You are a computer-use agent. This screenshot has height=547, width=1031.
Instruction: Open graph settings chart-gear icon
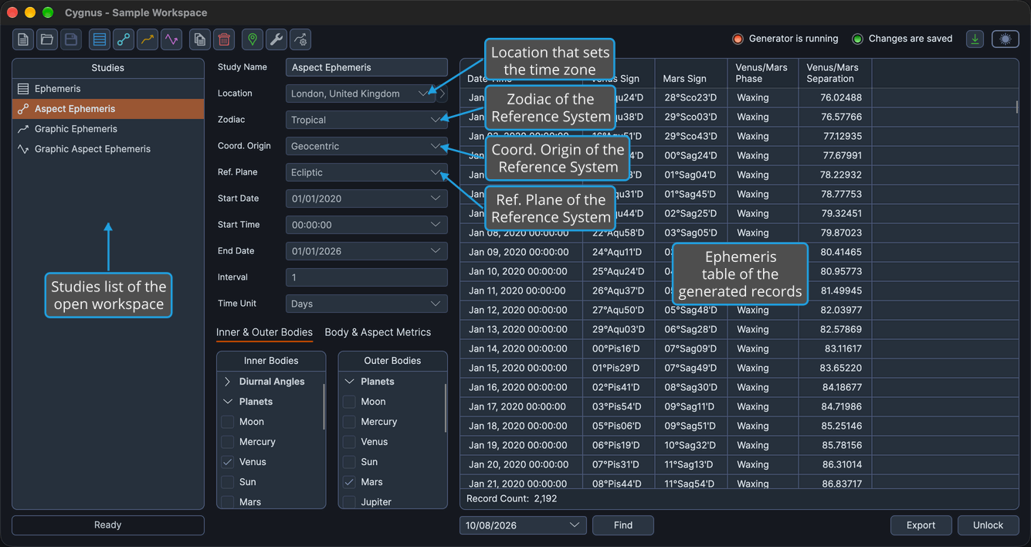300,39
